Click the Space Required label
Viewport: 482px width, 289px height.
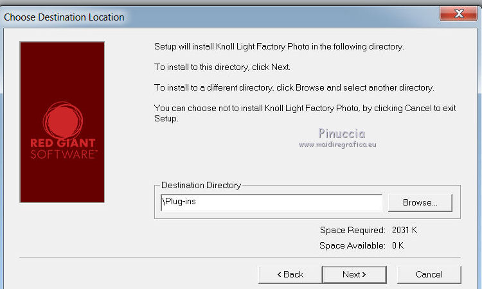tap(352, 230)
